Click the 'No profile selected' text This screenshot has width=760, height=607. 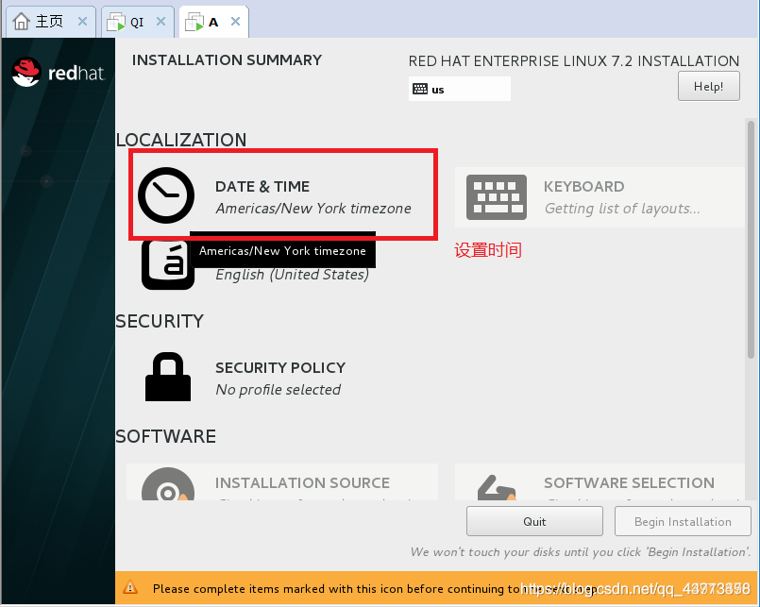pyautogui.click(x=278, y=389)
